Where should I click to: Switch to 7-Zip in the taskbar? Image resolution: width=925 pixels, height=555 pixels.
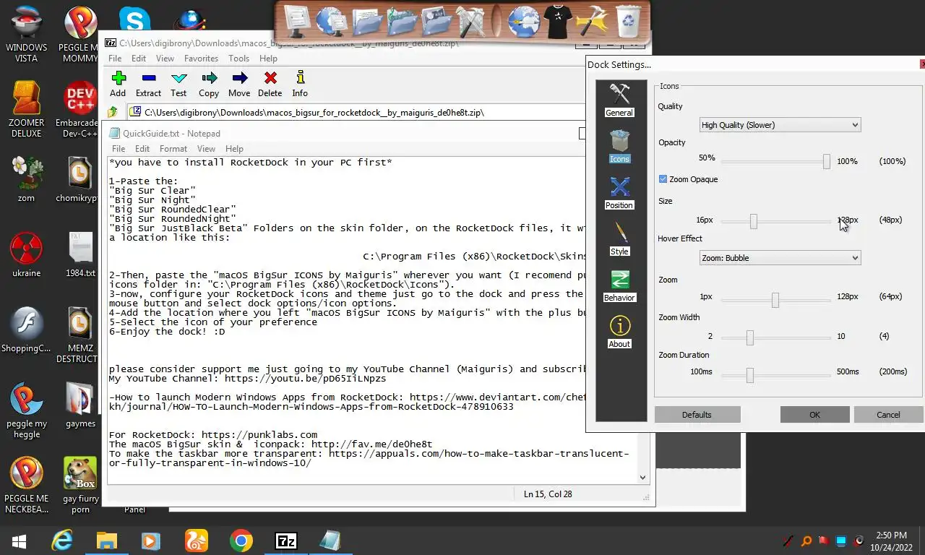click(286, 541)
